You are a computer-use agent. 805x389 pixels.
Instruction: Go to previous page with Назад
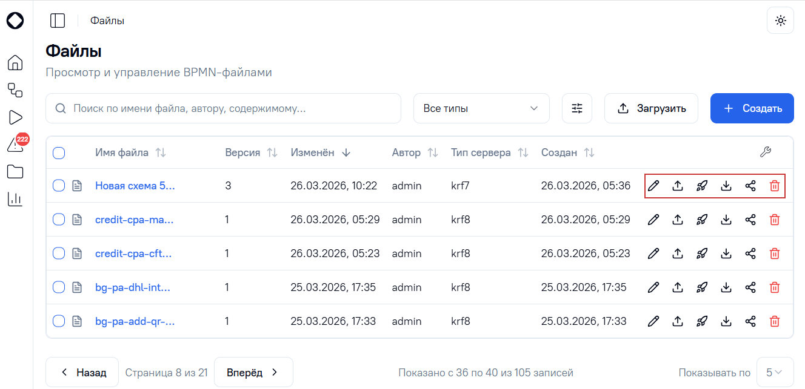[82, 373]
